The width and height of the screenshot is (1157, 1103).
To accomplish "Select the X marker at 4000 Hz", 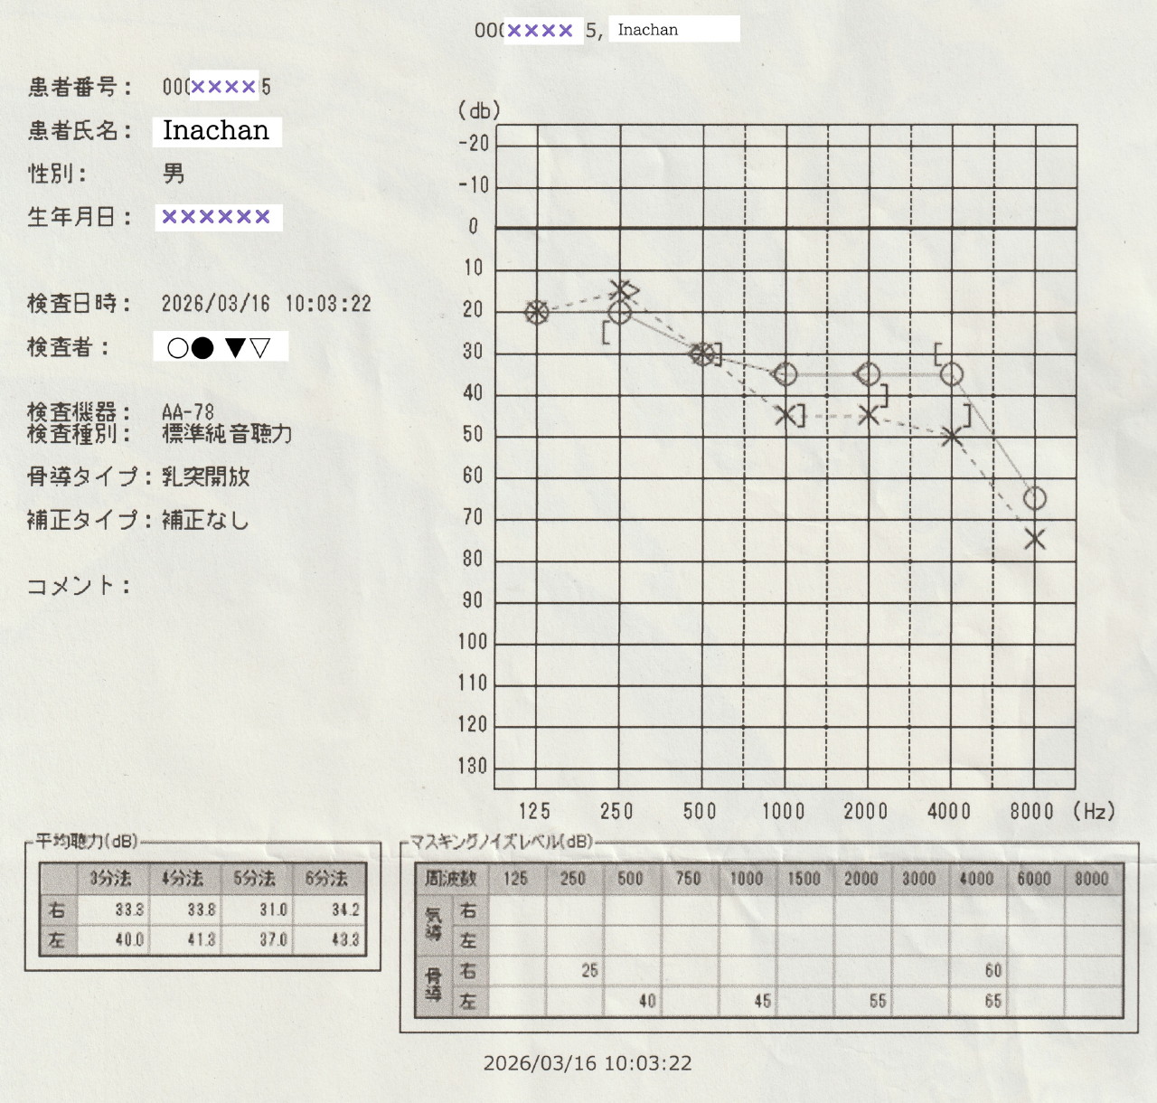I will click(951, 438).
